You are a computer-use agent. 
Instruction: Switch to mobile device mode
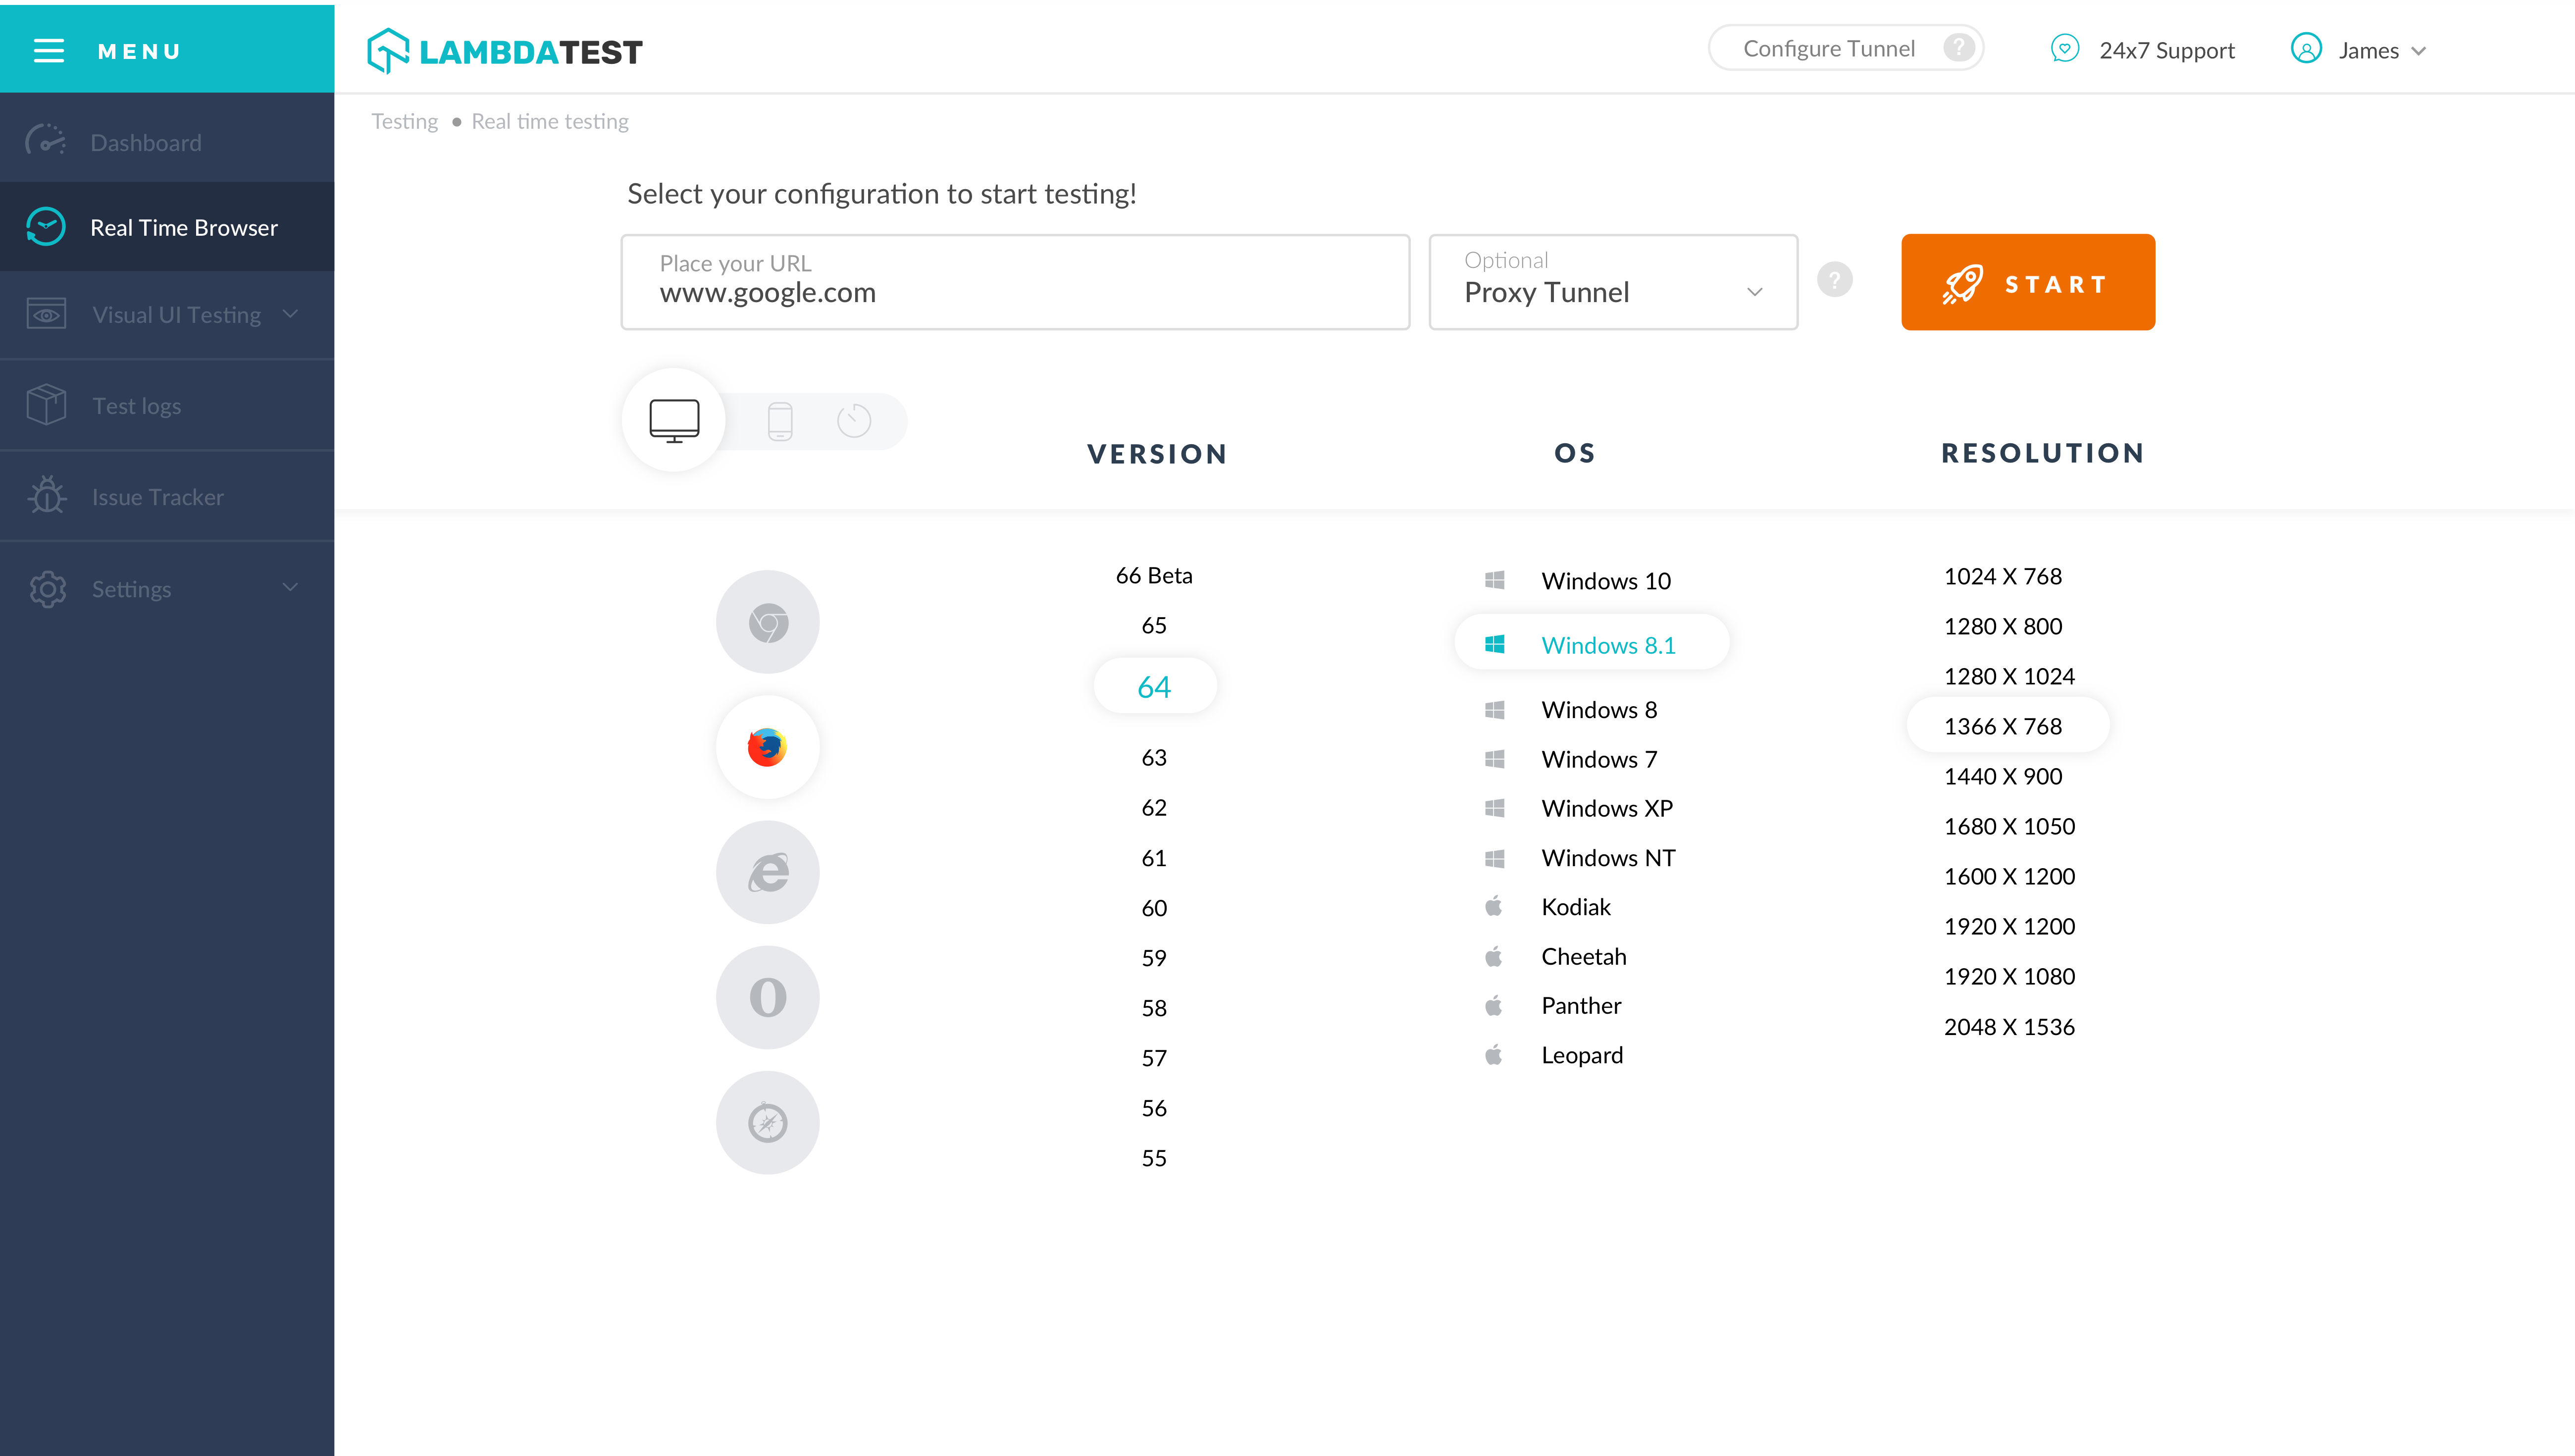[780, 421]
